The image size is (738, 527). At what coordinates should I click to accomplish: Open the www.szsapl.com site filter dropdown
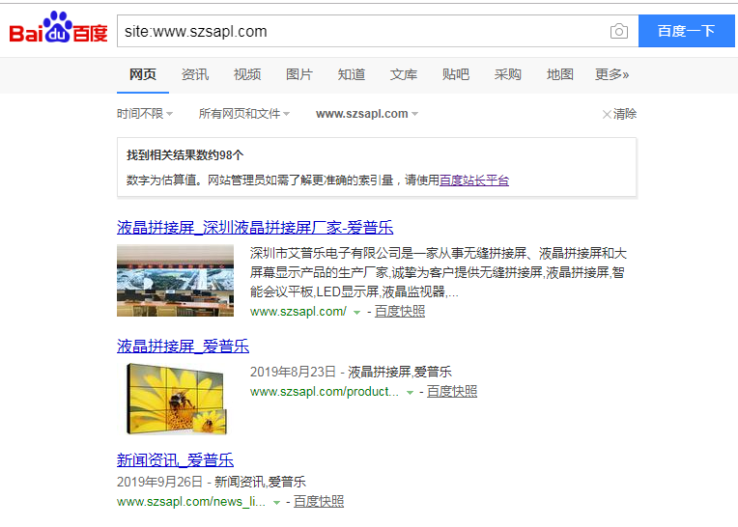(367, 114)
